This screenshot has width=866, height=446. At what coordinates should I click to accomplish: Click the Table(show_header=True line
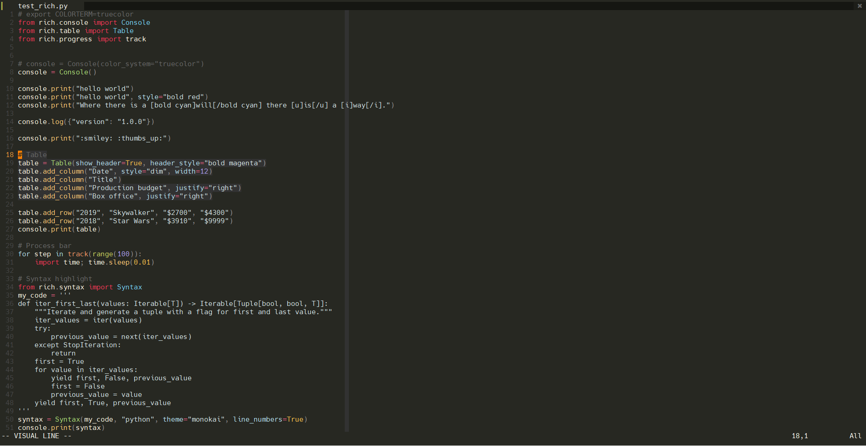(x=142, y=163)
